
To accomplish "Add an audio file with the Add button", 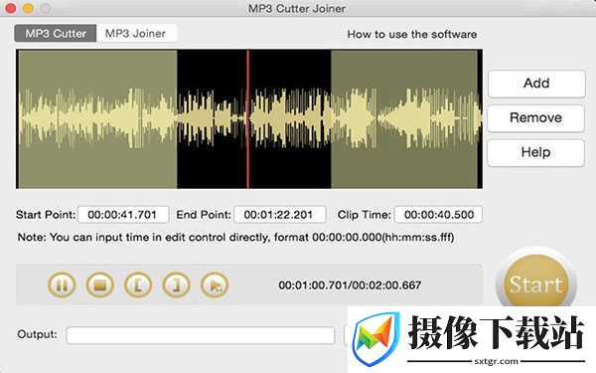I will [x=536, y=84].
